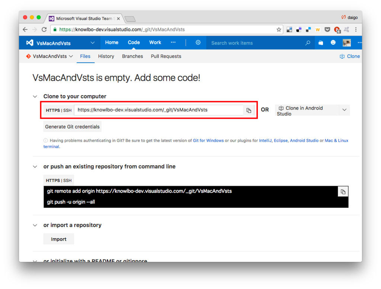Click the extension icon left of the Chrome menu
381x289 pixels.
[x=346, y=30]
